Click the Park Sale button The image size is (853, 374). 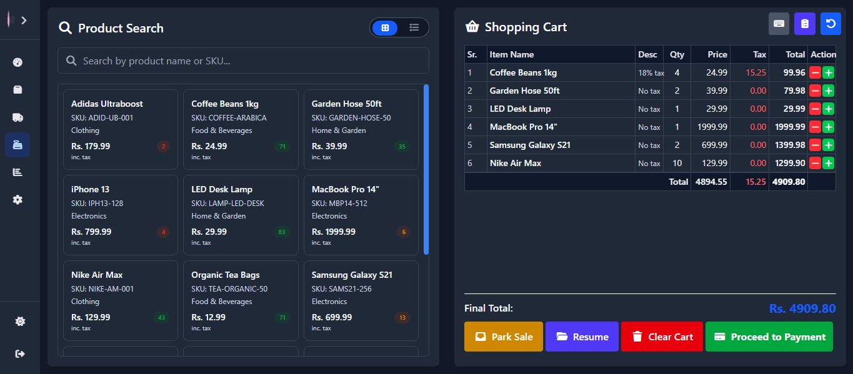click(503, 336)
